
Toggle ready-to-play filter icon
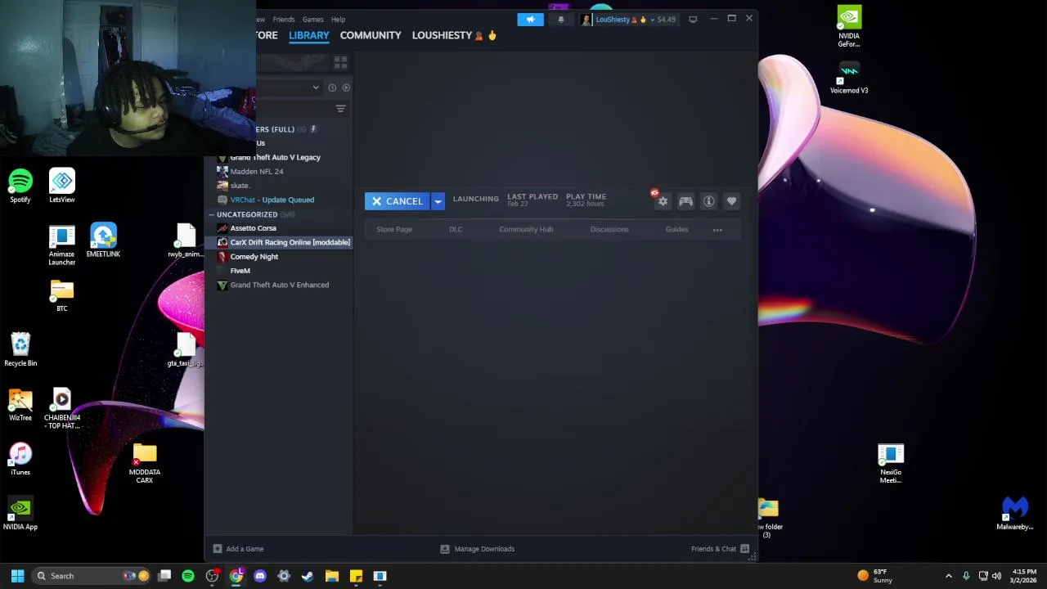pyautogui.click(x=346, y=88)
